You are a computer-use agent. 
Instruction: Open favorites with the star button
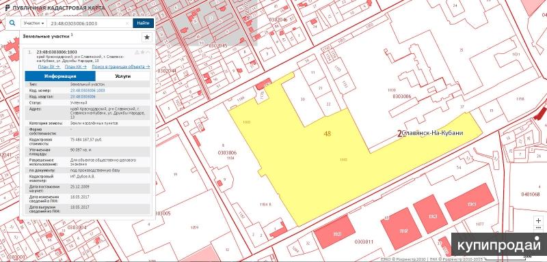147,38
